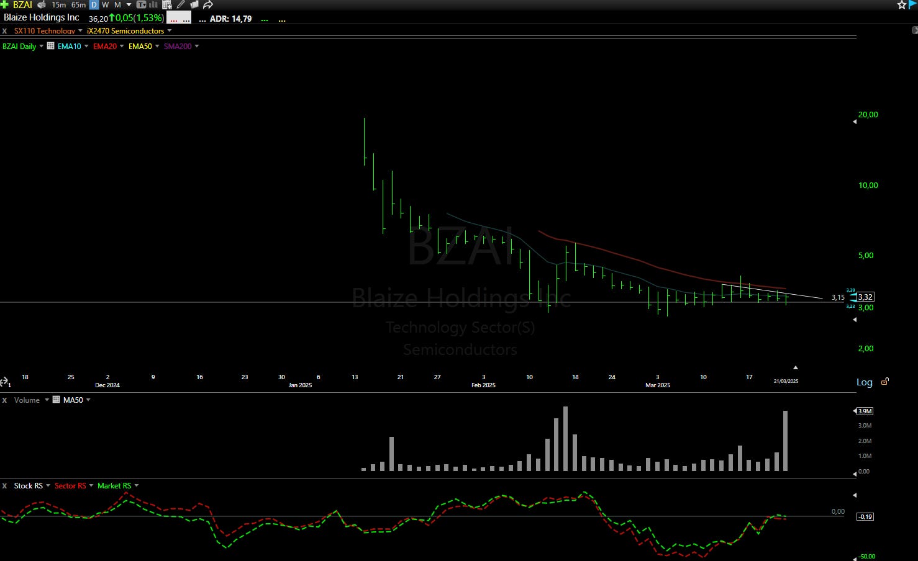The width and height of the screenshot is (918, 561).
Task: Open the SMA200 indicator dropdown
Action: pos(197,46)
